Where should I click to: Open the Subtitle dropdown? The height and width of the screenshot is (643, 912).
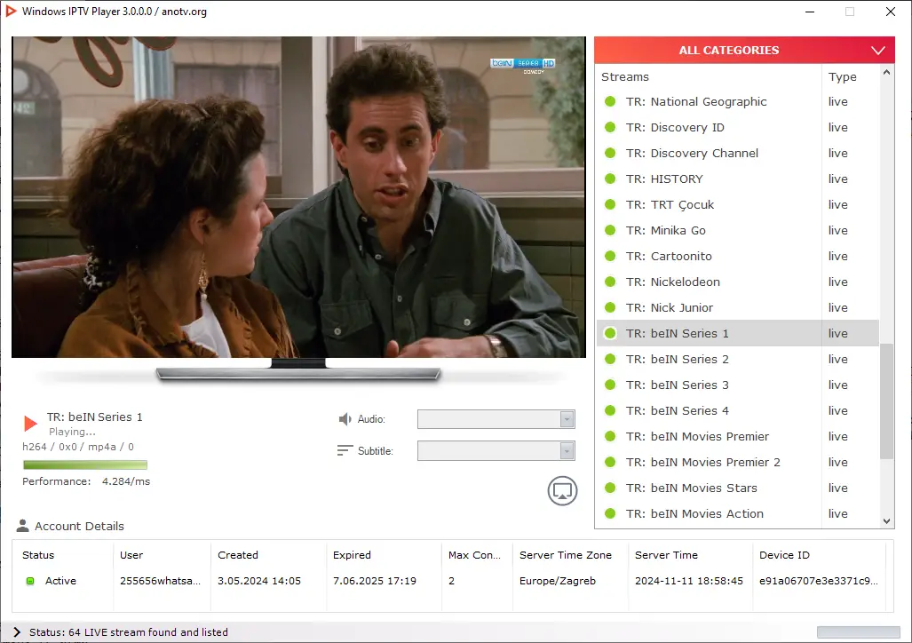click(x=496, y=451)
